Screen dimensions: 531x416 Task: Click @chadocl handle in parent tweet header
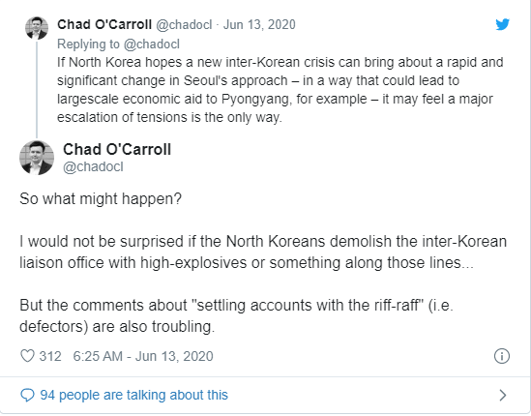click(184, 25)
